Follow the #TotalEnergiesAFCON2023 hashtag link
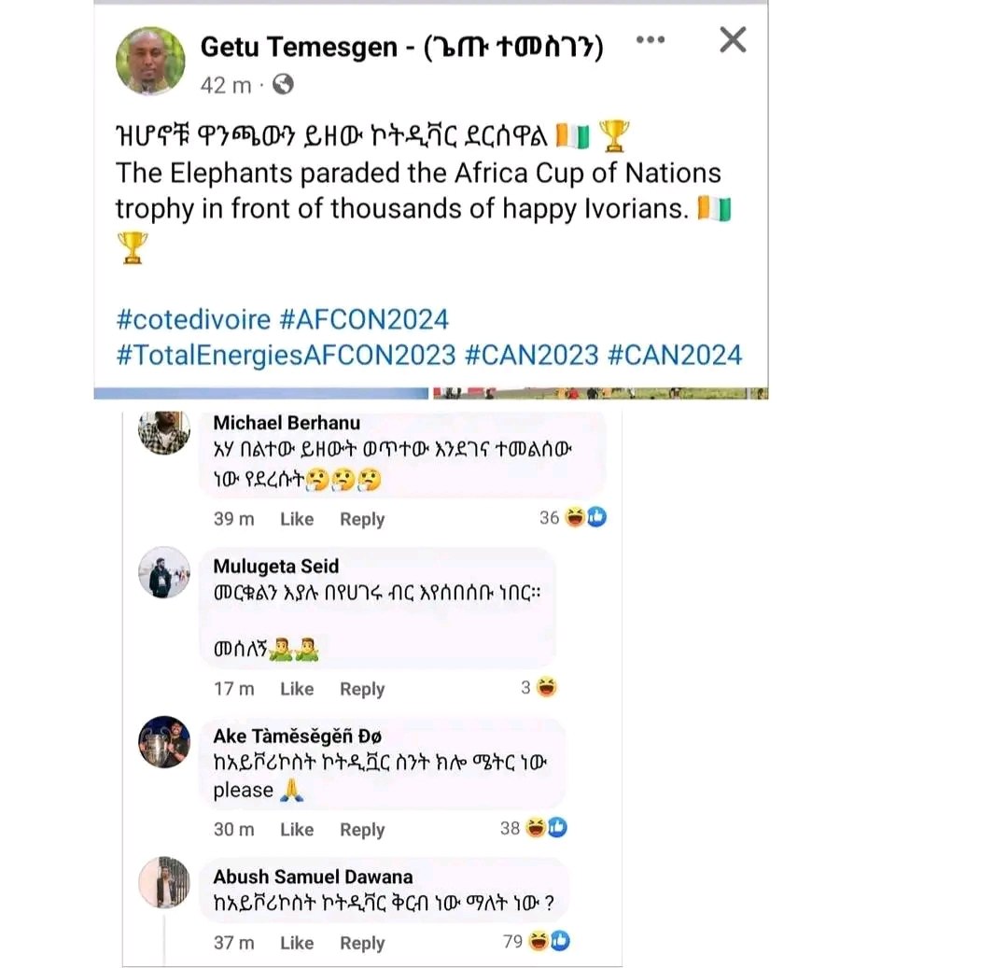 (x=287, y=355)
